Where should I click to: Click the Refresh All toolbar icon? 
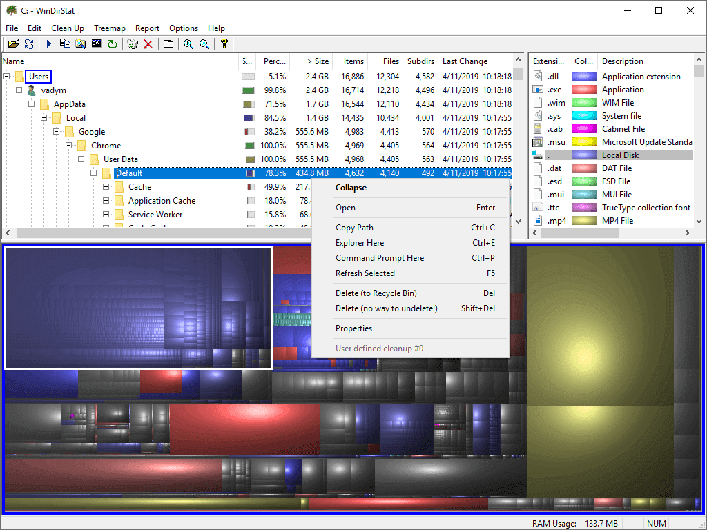click(x=29, y=43)
